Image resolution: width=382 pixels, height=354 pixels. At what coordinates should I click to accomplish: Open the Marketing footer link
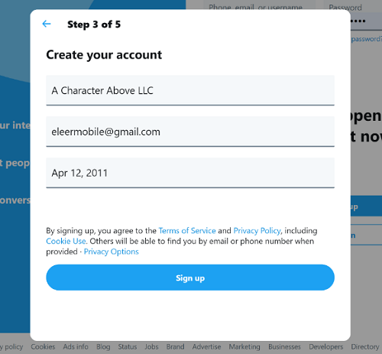pos(244,347)
